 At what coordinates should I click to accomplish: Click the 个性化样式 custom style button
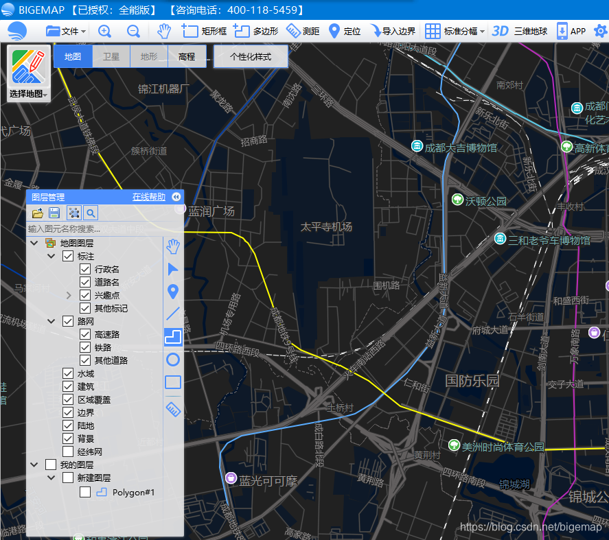251,57
